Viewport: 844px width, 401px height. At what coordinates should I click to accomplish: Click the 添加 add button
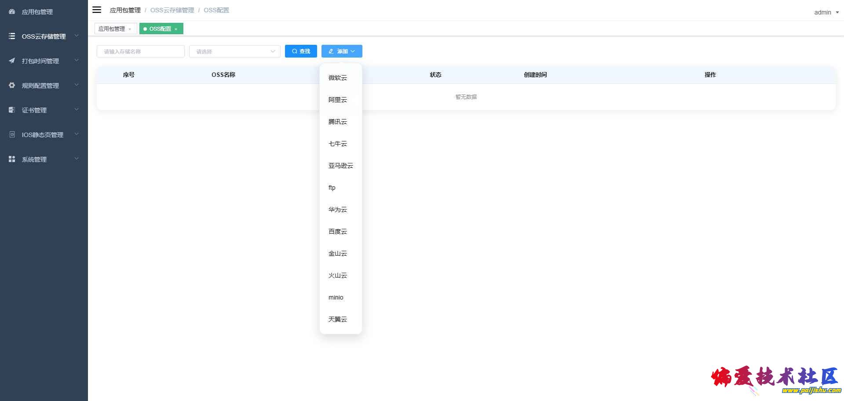coord(341,51)
